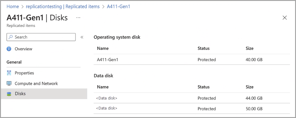Go to Home breadcrumb link
This screenshot has height=118, width=296.
[13, 6]
